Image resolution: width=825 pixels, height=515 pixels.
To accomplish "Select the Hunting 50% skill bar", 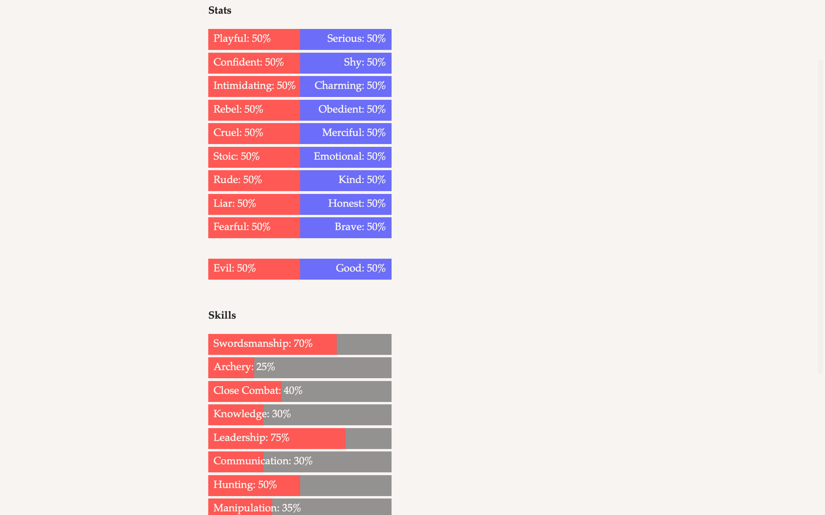I will coord(300,485).
